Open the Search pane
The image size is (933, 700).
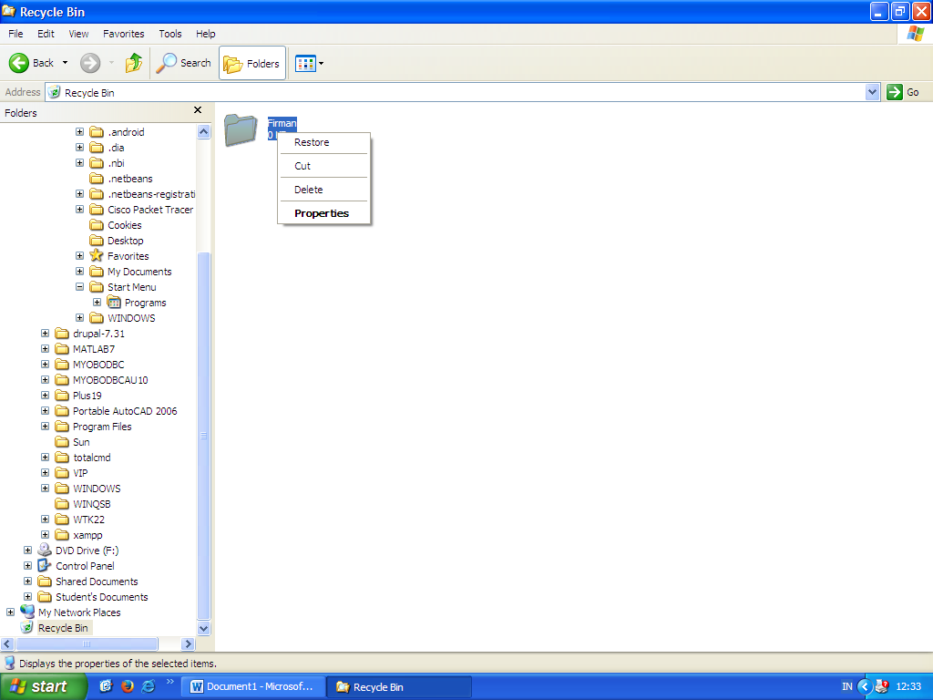pos(183,63)
